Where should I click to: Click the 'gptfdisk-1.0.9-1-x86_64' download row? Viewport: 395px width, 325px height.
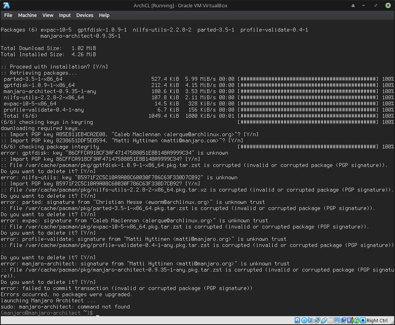tap(199, 85)
